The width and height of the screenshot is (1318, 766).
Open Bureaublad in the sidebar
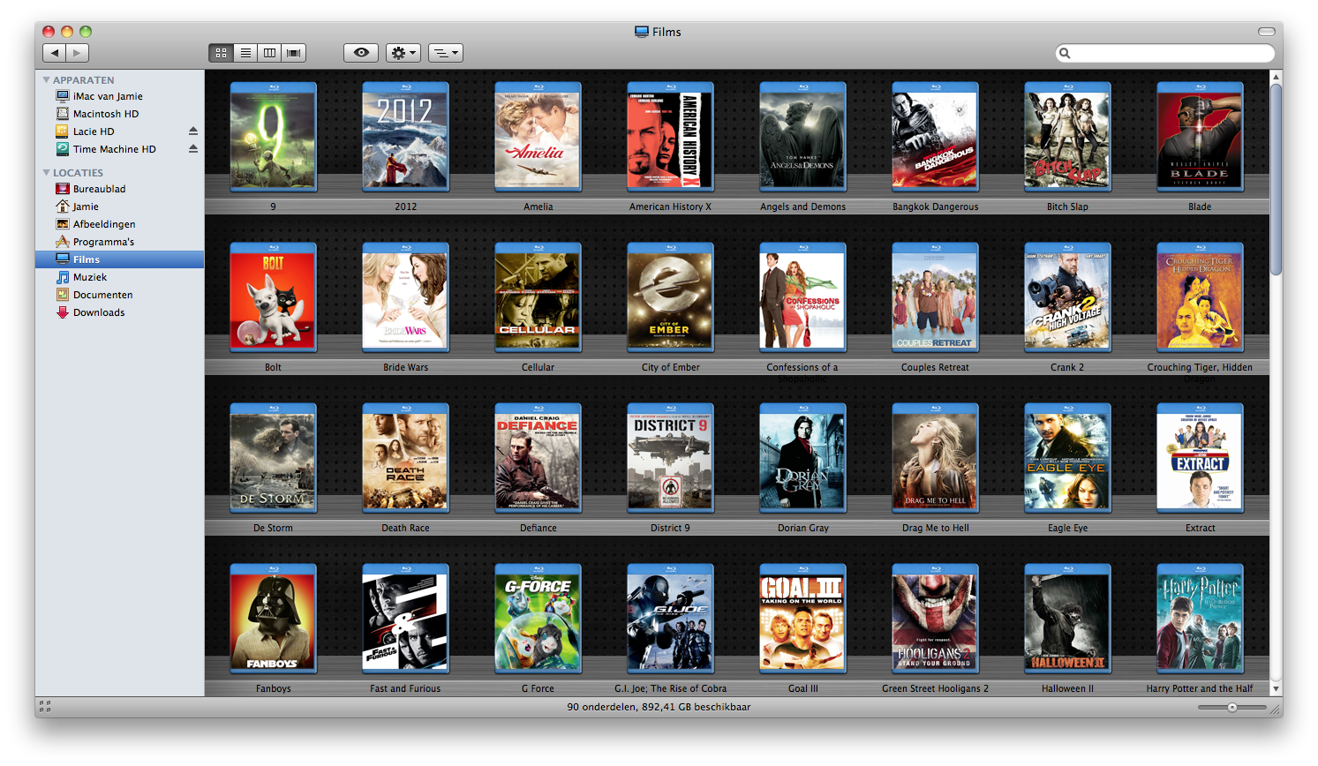[x=119, y=189]
